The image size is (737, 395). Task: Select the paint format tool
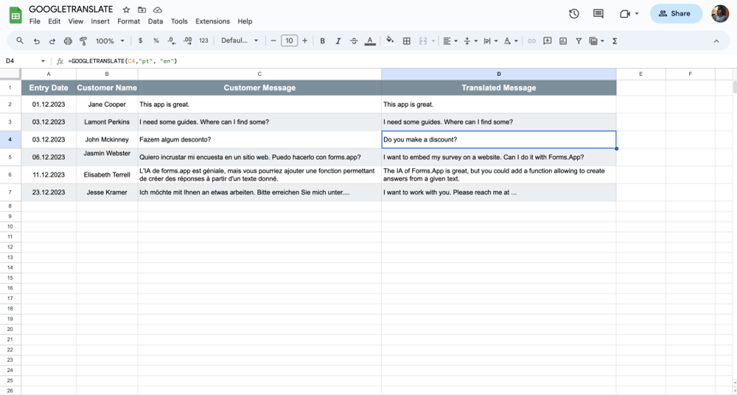point(83,41)
